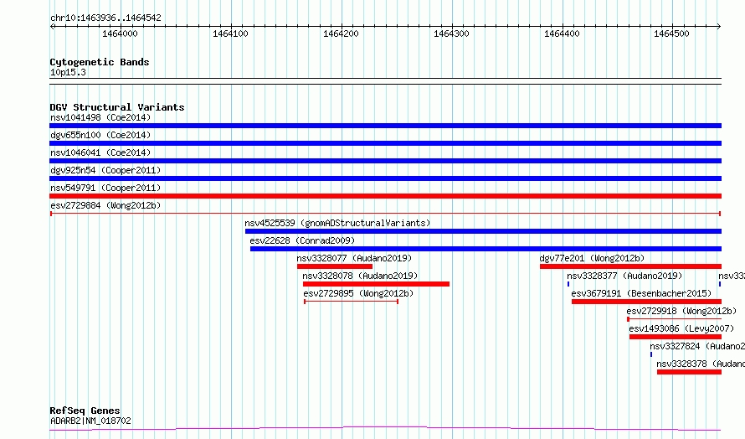Viewport: 745px width, 439px height.
Task: Open nsv1046041 (Coe2014) variant label
Action: [100, 152]
